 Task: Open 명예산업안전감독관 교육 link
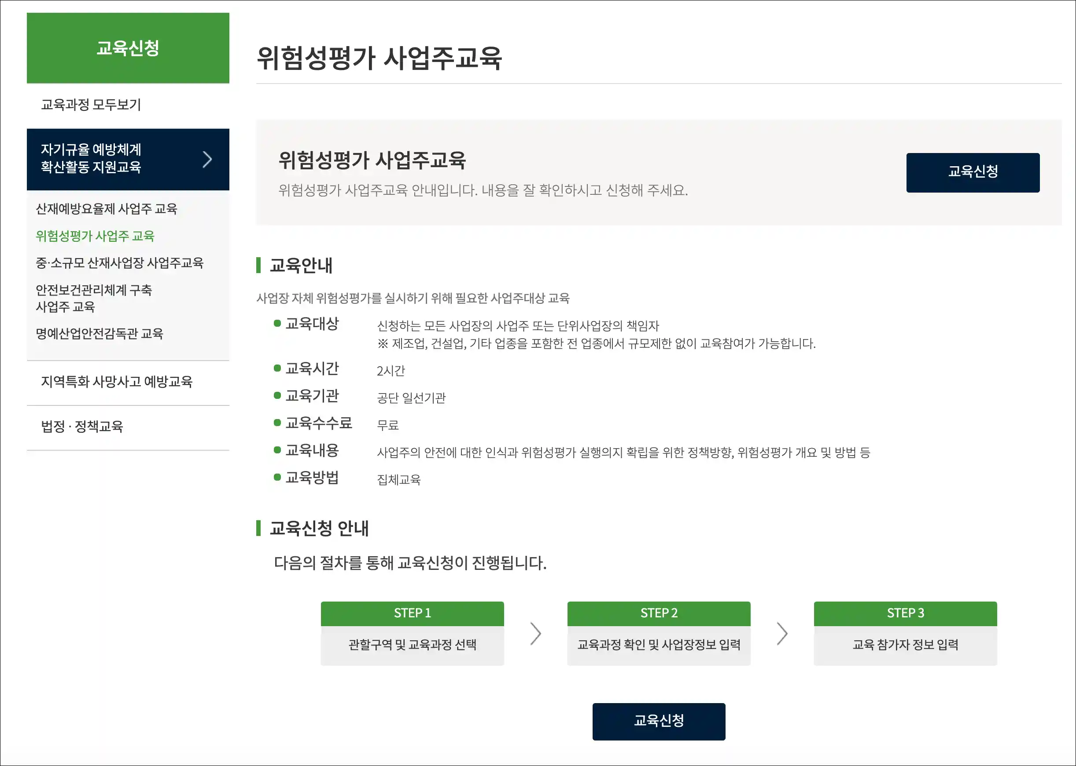point(99,333)
